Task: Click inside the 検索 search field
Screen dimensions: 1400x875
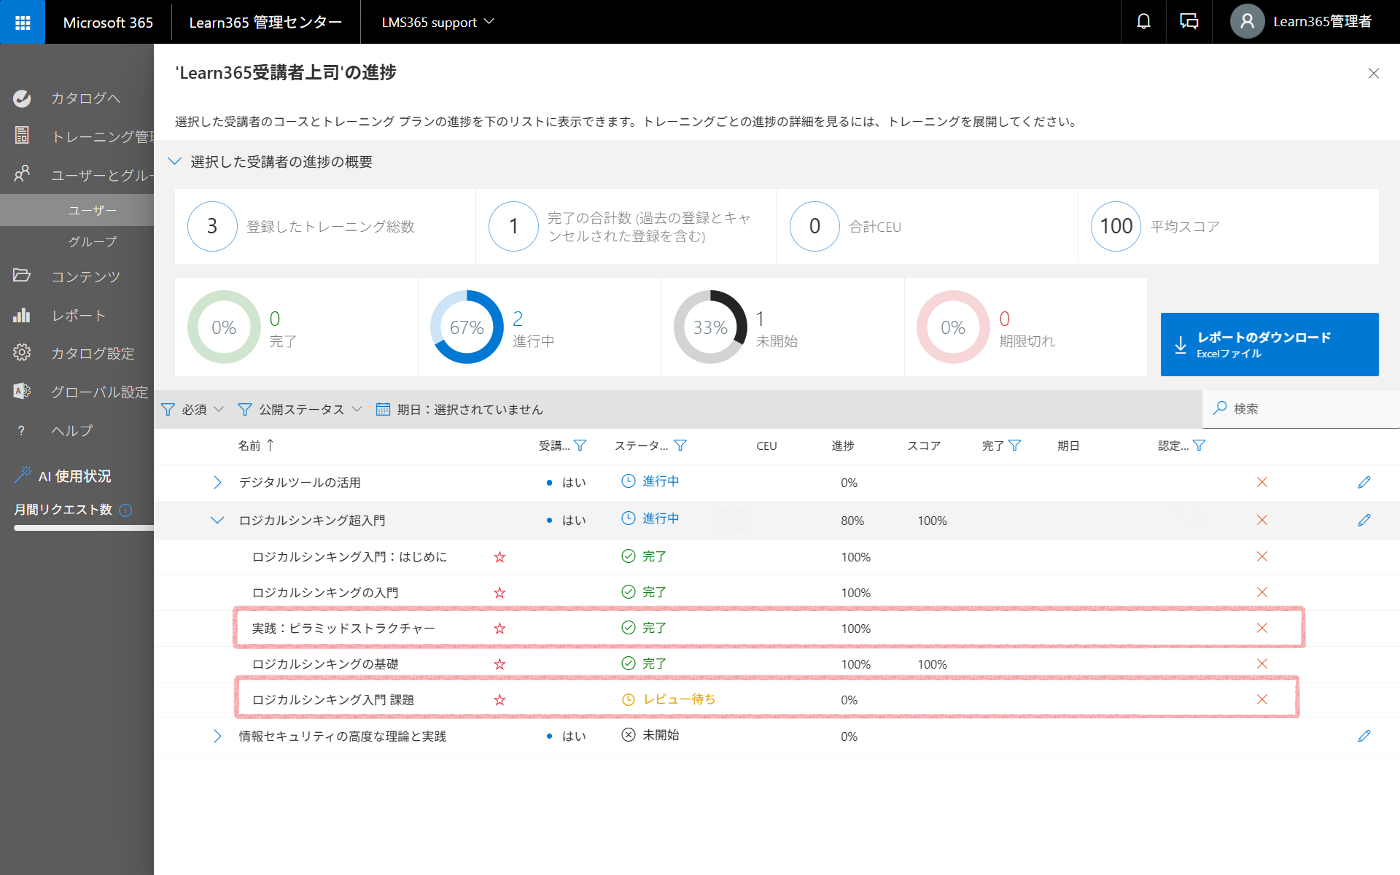Action: point(1301,409)
